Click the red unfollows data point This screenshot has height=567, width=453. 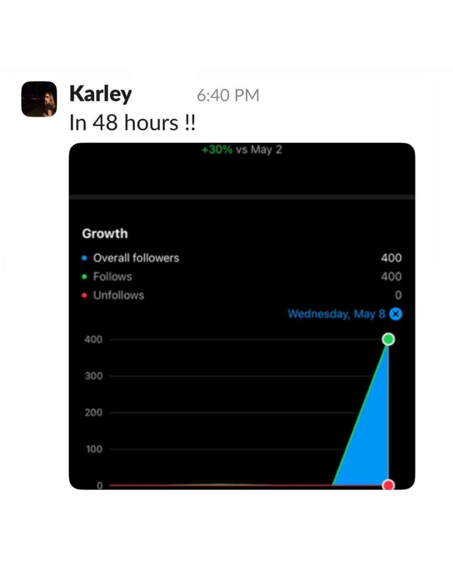click(x=388, y=485)
